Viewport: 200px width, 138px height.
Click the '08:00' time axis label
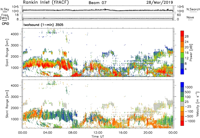[x=73, y=133]
